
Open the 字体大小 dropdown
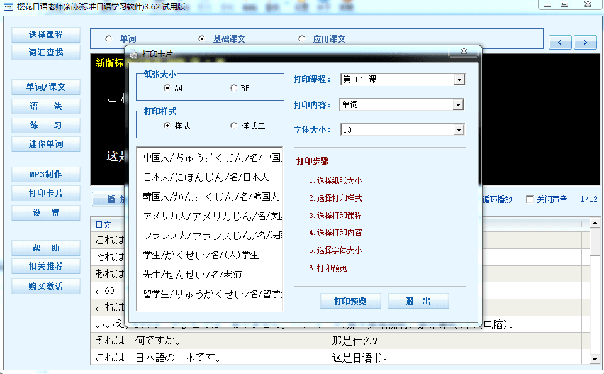tap(459, 130)
